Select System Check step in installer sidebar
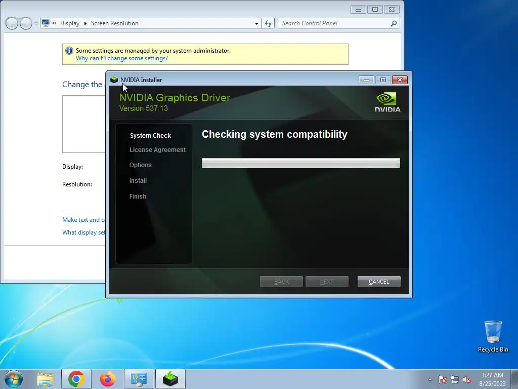The image size is (518, 389). click(150, 136)
